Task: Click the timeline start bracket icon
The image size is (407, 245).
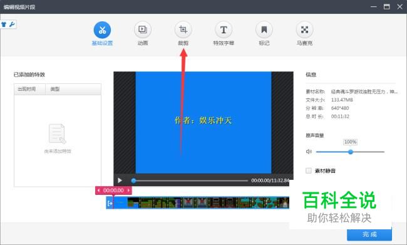Action: point(110,203)
